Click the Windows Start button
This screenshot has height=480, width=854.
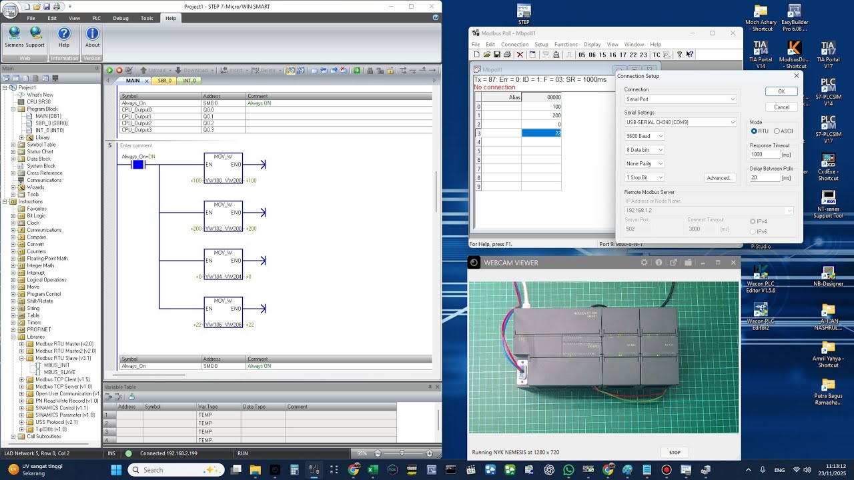[115, 470]
